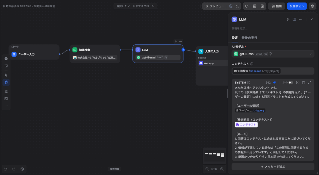The width and height of the screenshot is (319, 175).
Task: Select the pointer mode arrow tool
Action: (6, 75)
